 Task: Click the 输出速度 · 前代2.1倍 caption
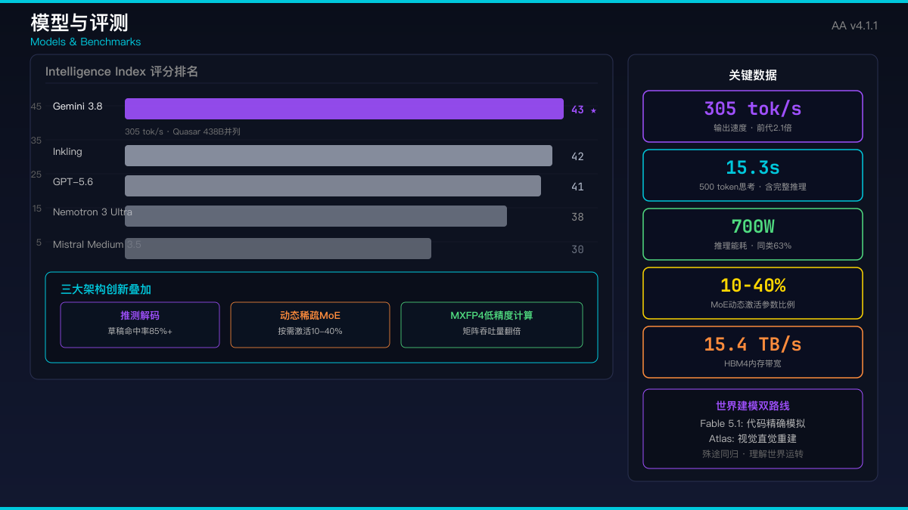[x=753, y=128]
